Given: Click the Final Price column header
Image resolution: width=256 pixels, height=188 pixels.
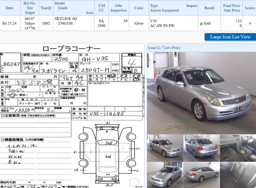Looking at the screenshot, I should 232,6.
